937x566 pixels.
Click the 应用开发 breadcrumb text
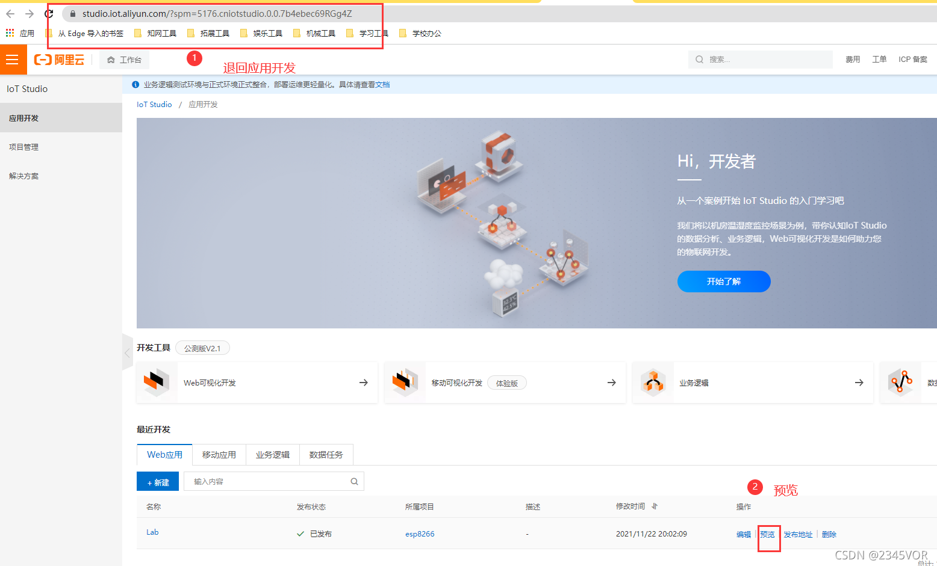[203, 105]
